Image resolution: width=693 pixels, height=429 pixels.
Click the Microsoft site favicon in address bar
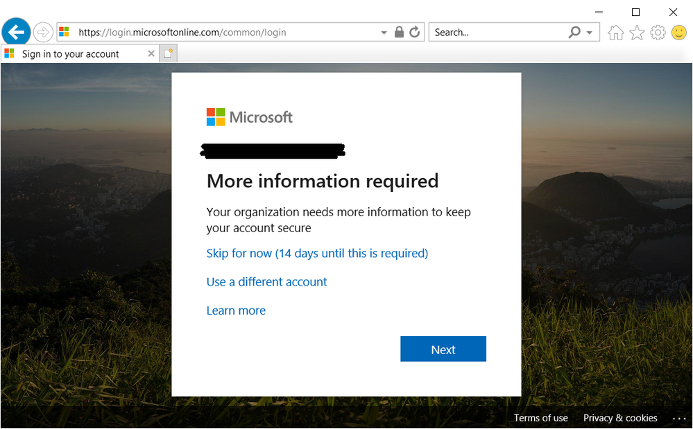click(x=64, y=32)
